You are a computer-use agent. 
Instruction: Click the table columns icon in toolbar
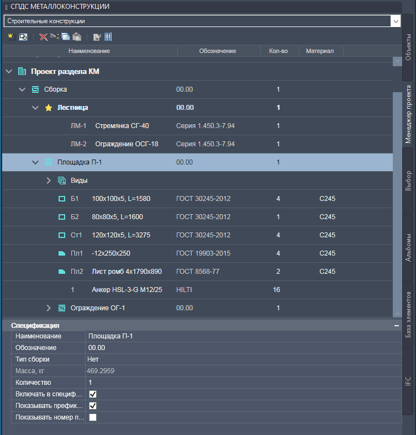point(108,37)
